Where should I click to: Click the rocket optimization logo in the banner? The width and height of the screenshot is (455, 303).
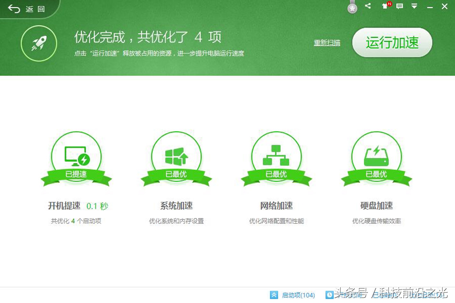(39, 43)
